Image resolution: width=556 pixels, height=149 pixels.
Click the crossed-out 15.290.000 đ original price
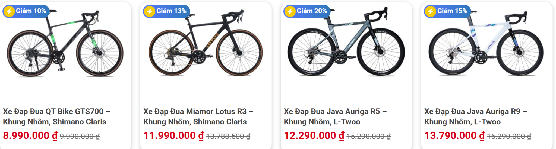369,136
